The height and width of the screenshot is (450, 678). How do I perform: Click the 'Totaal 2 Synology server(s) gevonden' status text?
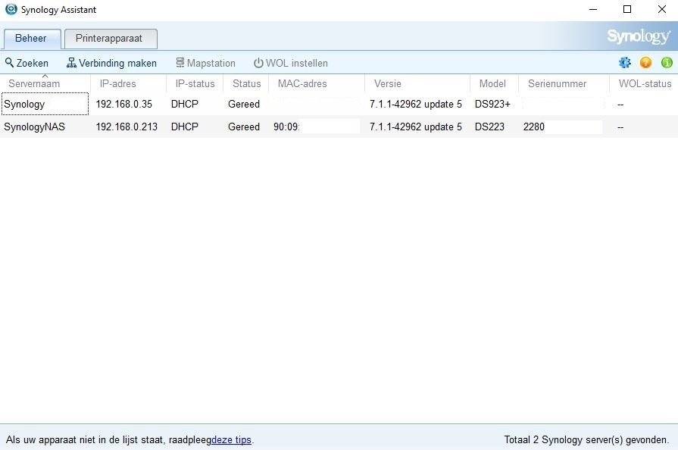586,440
